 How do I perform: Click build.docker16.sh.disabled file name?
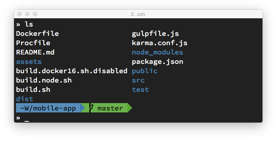pyautogui.click(x=72, y=71)
